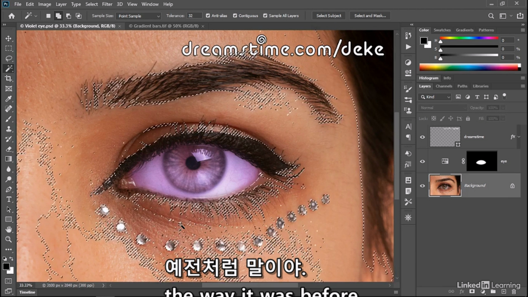528x297 pixels.
Task: Select the Eraser tool
Action: [x=9, y=149]
